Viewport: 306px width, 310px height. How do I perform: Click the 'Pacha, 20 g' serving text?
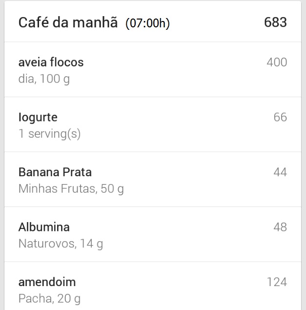click(49, 299)
